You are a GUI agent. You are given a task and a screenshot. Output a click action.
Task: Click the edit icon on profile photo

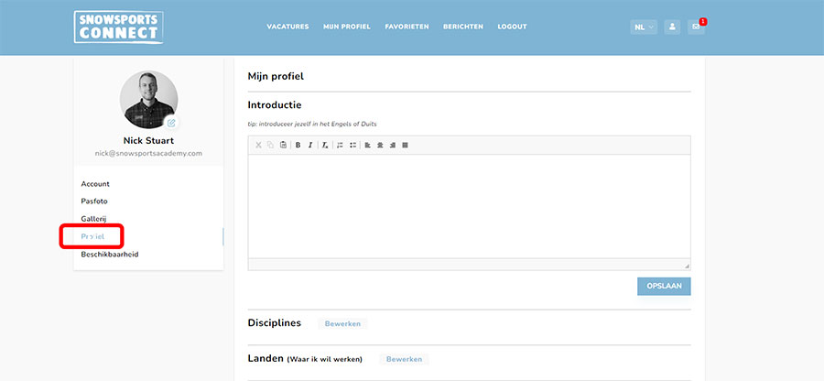(x=171, y=123)
